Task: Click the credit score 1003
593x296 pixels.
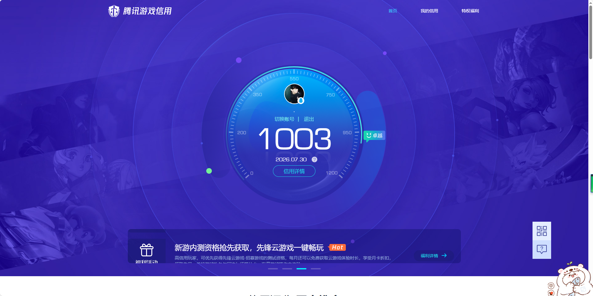Action: [295, 139]
